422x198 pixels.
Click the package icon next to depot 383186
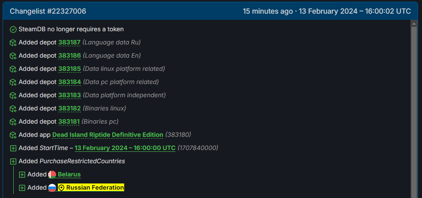[x=13, y=56]
